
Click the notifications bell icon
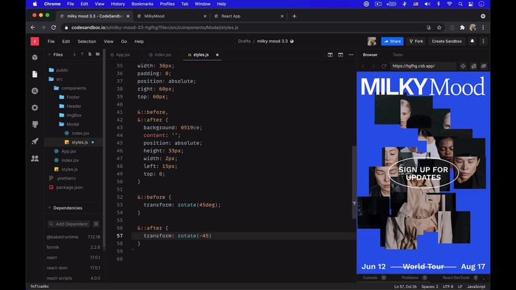472,41
